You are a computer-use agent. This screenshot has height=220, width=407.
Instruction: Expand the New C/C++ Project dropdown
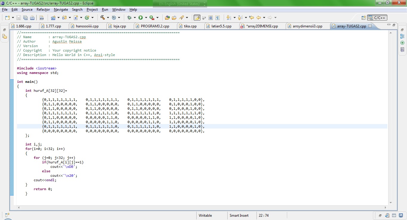coord(58,18)
